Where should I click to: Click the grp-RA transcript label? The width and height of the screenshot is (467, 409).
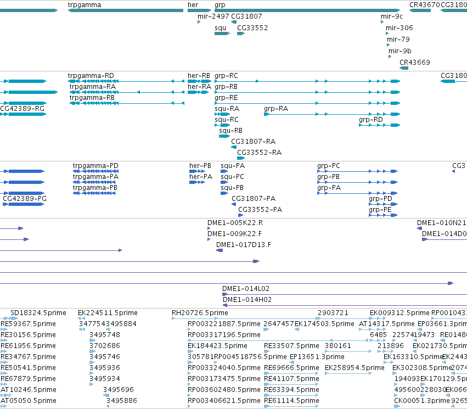tap(276, 109)
